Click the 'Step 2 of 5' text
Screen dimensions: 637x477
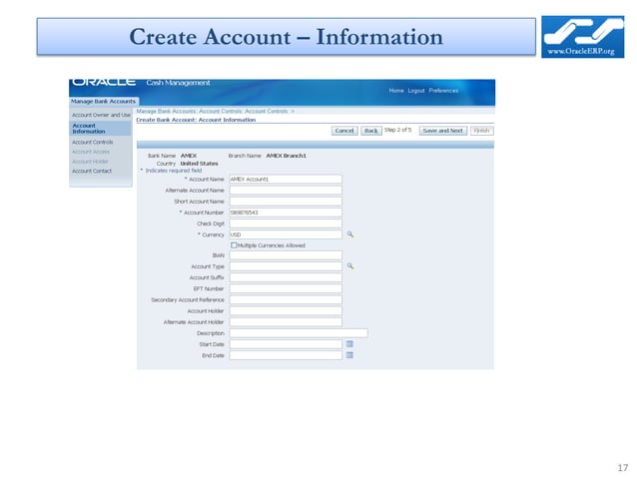point(397,130)
